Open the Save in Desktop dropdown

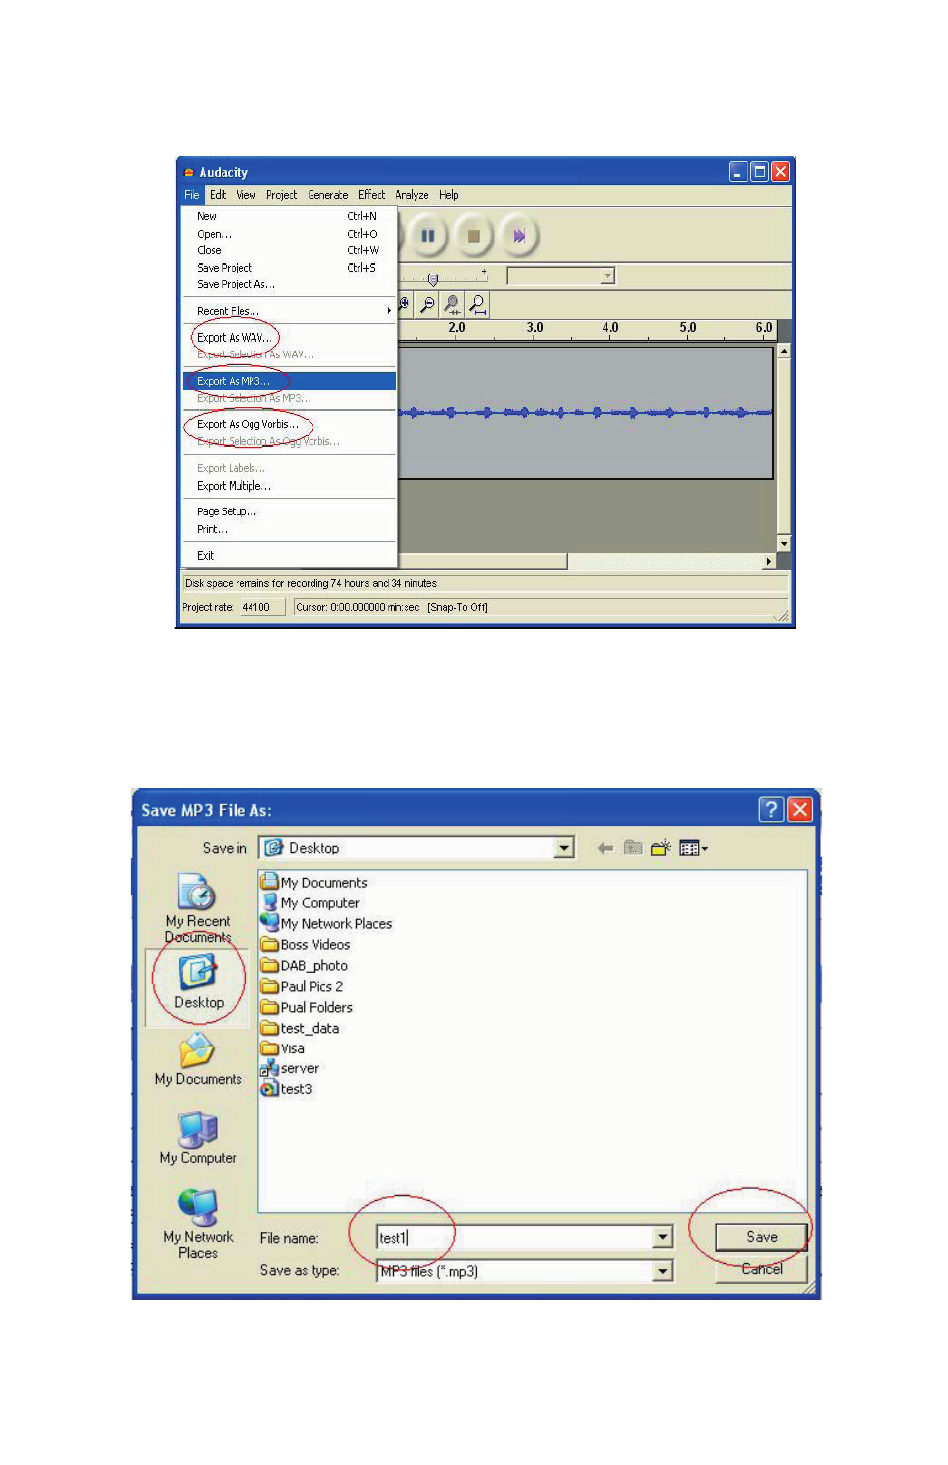564,848
